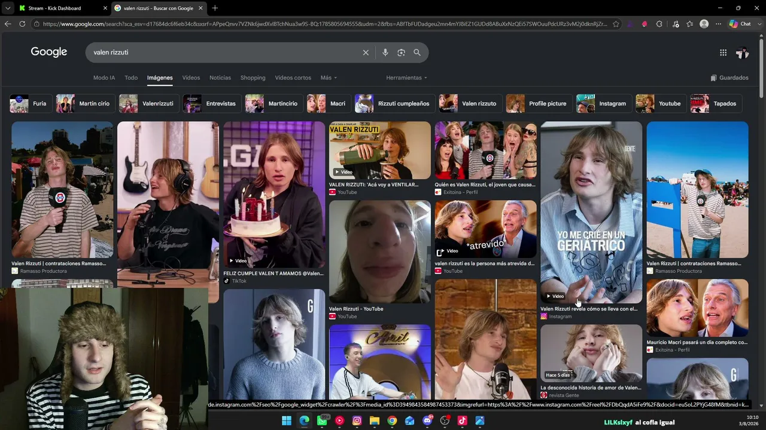Switch to the Stream - Kick Dashboard tab
This screenshot has width=766, height=430.
tap(62, 8)
